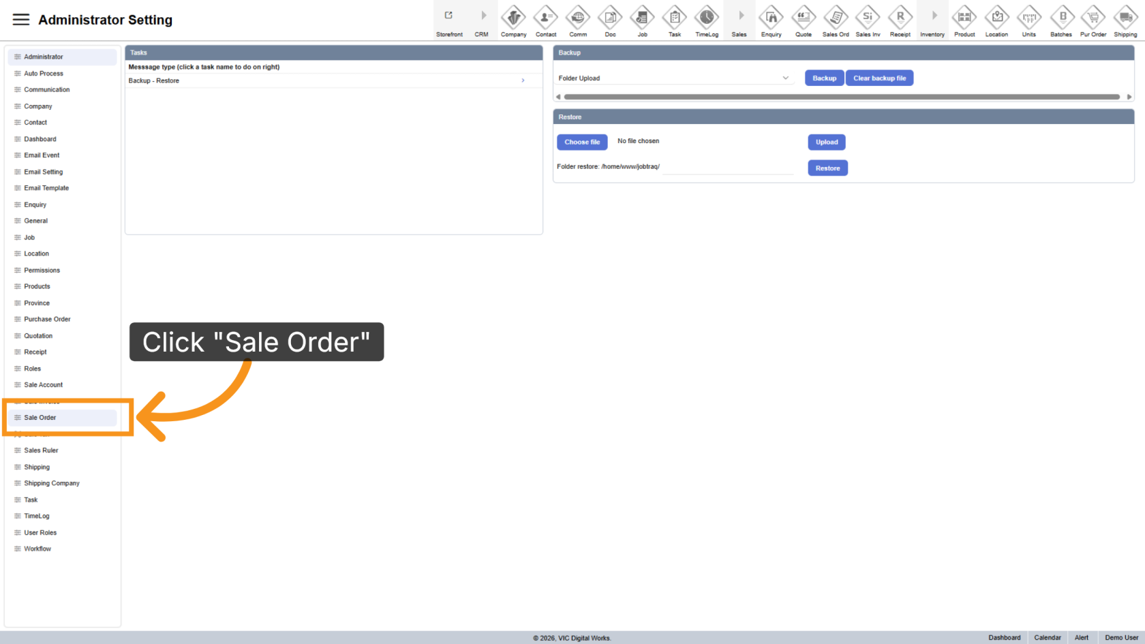Image resolution: width=1145 pixels, height=644 pixels.
Task: Select General in the sidebar
Action: [x=62, y=221]
